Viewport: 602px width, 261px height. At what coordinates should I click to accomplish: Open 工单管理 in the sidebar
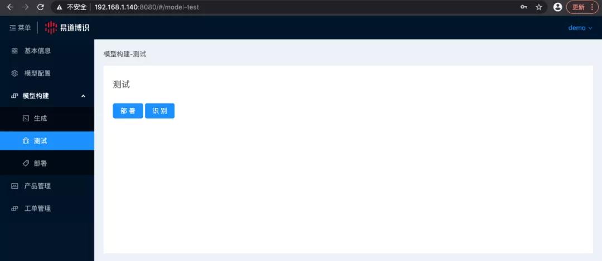(x=37, y=209)
